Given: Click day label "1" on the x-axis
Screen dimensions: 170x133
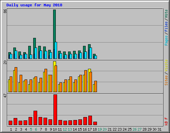Looking at the screenshot, I should pos(11,129).
